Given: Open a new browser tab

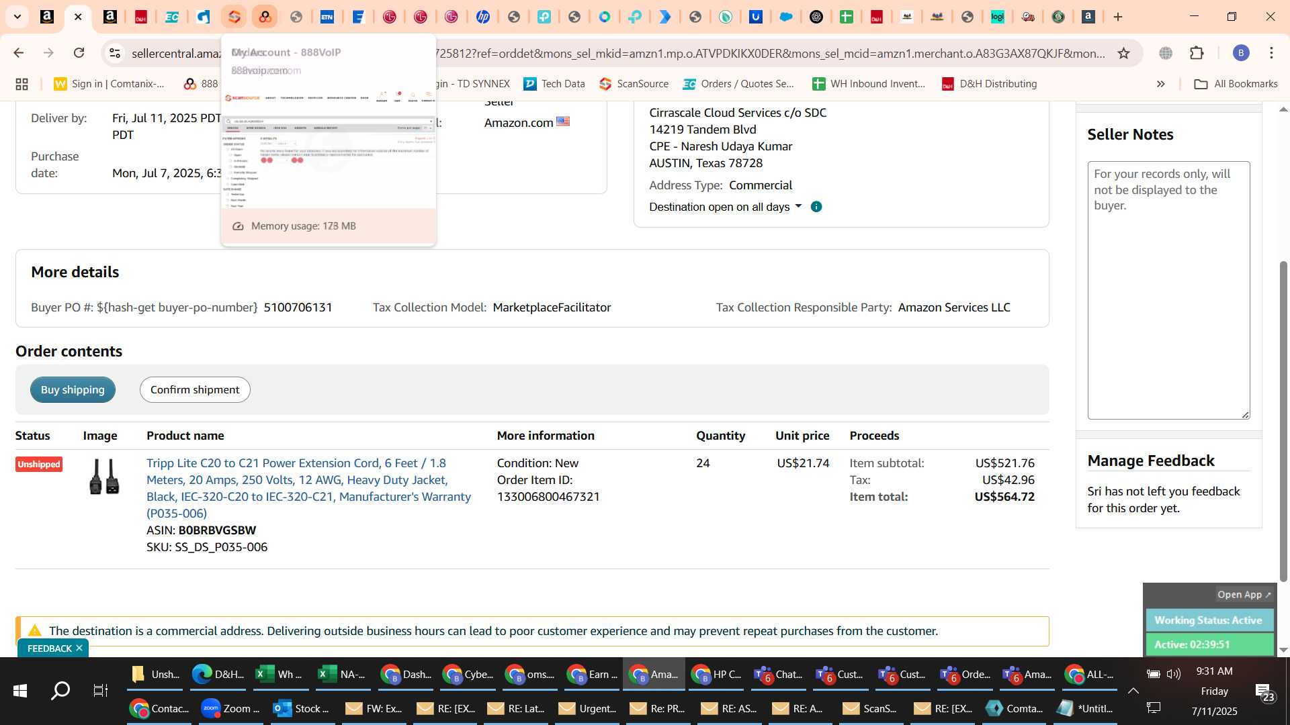Looking at the screenshot, I should tap(1118, 17).
